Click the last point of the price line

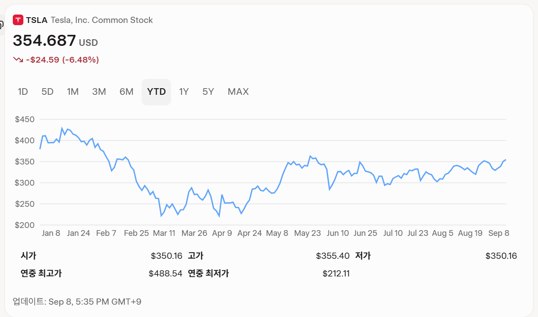click(506, 160)
